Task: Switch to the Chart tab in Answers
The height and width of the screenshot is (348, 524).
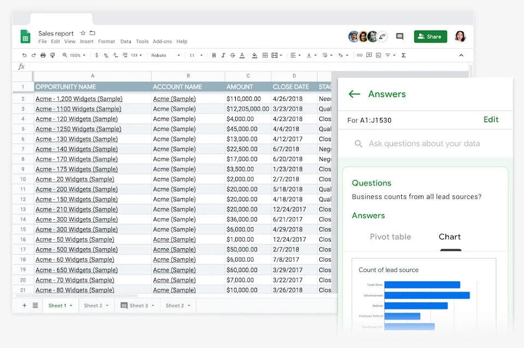Action: pos(450,237)
